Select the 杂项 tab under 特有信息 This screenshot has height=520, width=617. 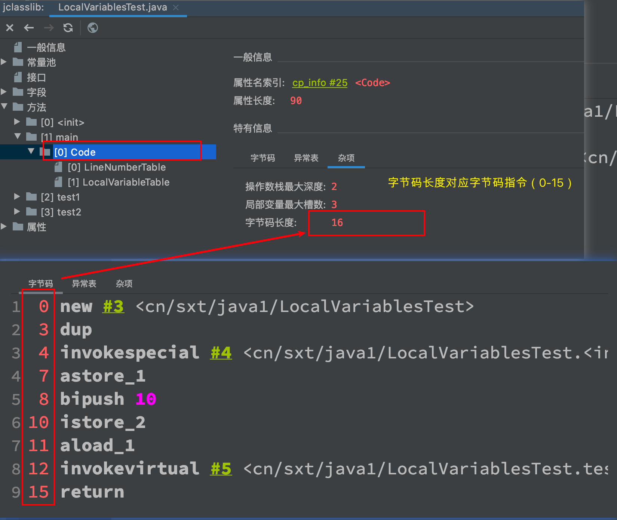pyautogui.click(x=346, y=158)
